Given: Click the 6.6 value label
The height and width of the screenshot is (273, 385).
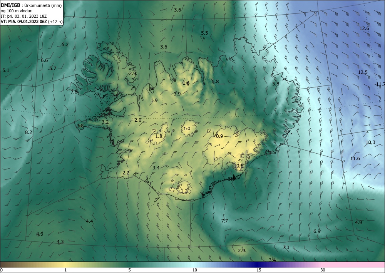Looking at the screenshot, I should click(x=44, y=60).
